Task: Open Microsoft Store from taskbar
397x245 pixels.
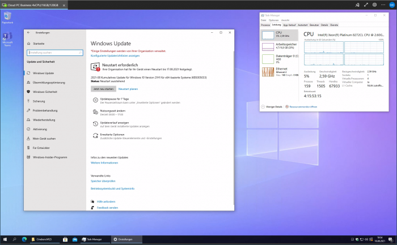Action: pos(65,239)
